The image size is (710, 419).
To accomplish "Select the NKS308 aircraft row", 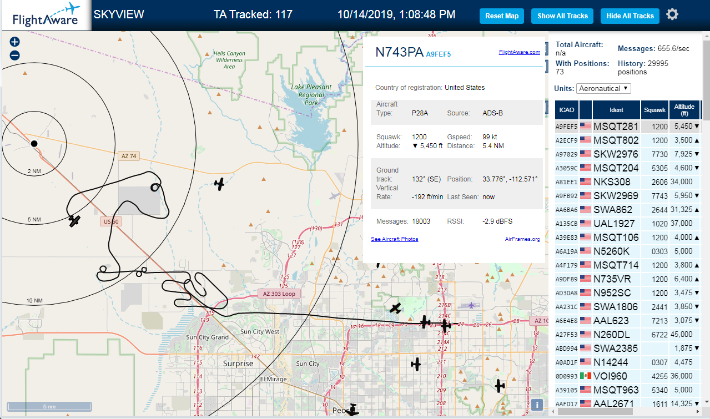I will coord(628,182).
